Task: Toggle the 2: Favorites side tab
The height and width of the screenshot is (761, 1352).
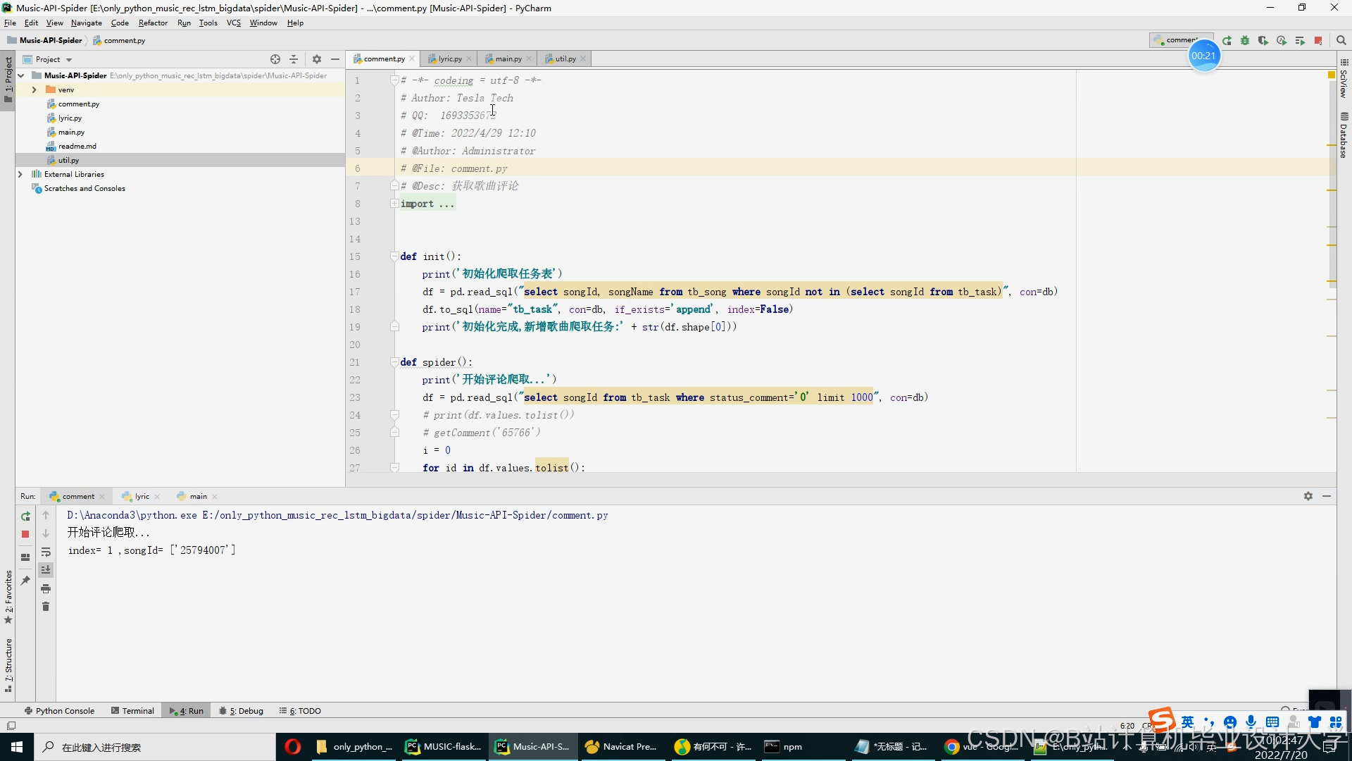Action: coord(8,597)
